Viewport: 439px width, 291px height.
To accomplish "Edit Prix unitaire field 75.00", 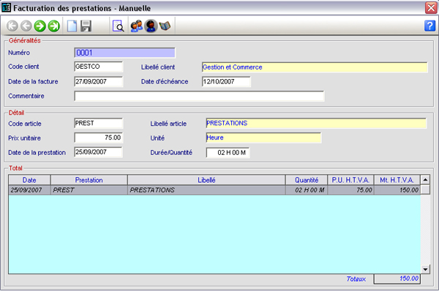I will point(99,137).
